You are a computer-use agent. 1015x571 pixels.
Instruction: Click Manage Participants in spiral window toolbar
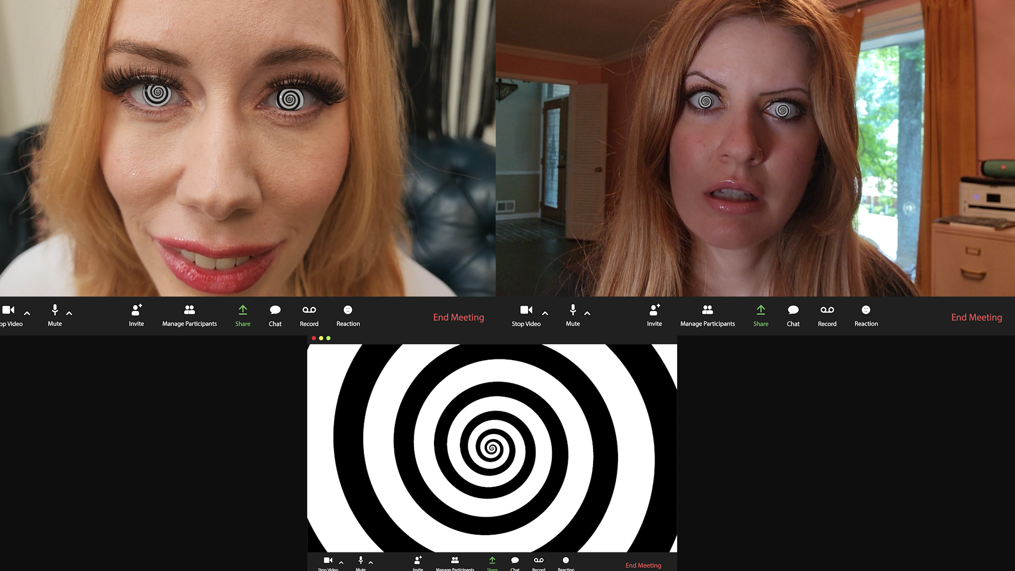[455, 561]
